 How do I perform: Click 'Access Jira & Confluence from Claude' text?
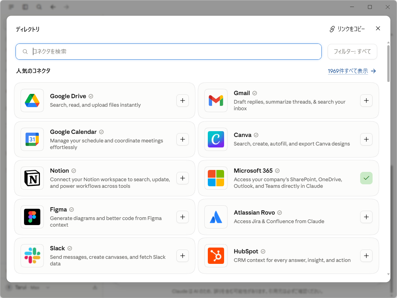point(279,221)
